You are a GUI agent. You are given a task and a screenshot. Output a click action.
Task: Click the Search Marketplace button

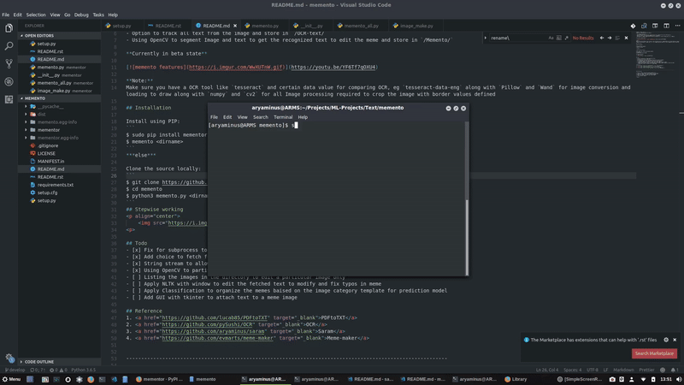654,353
